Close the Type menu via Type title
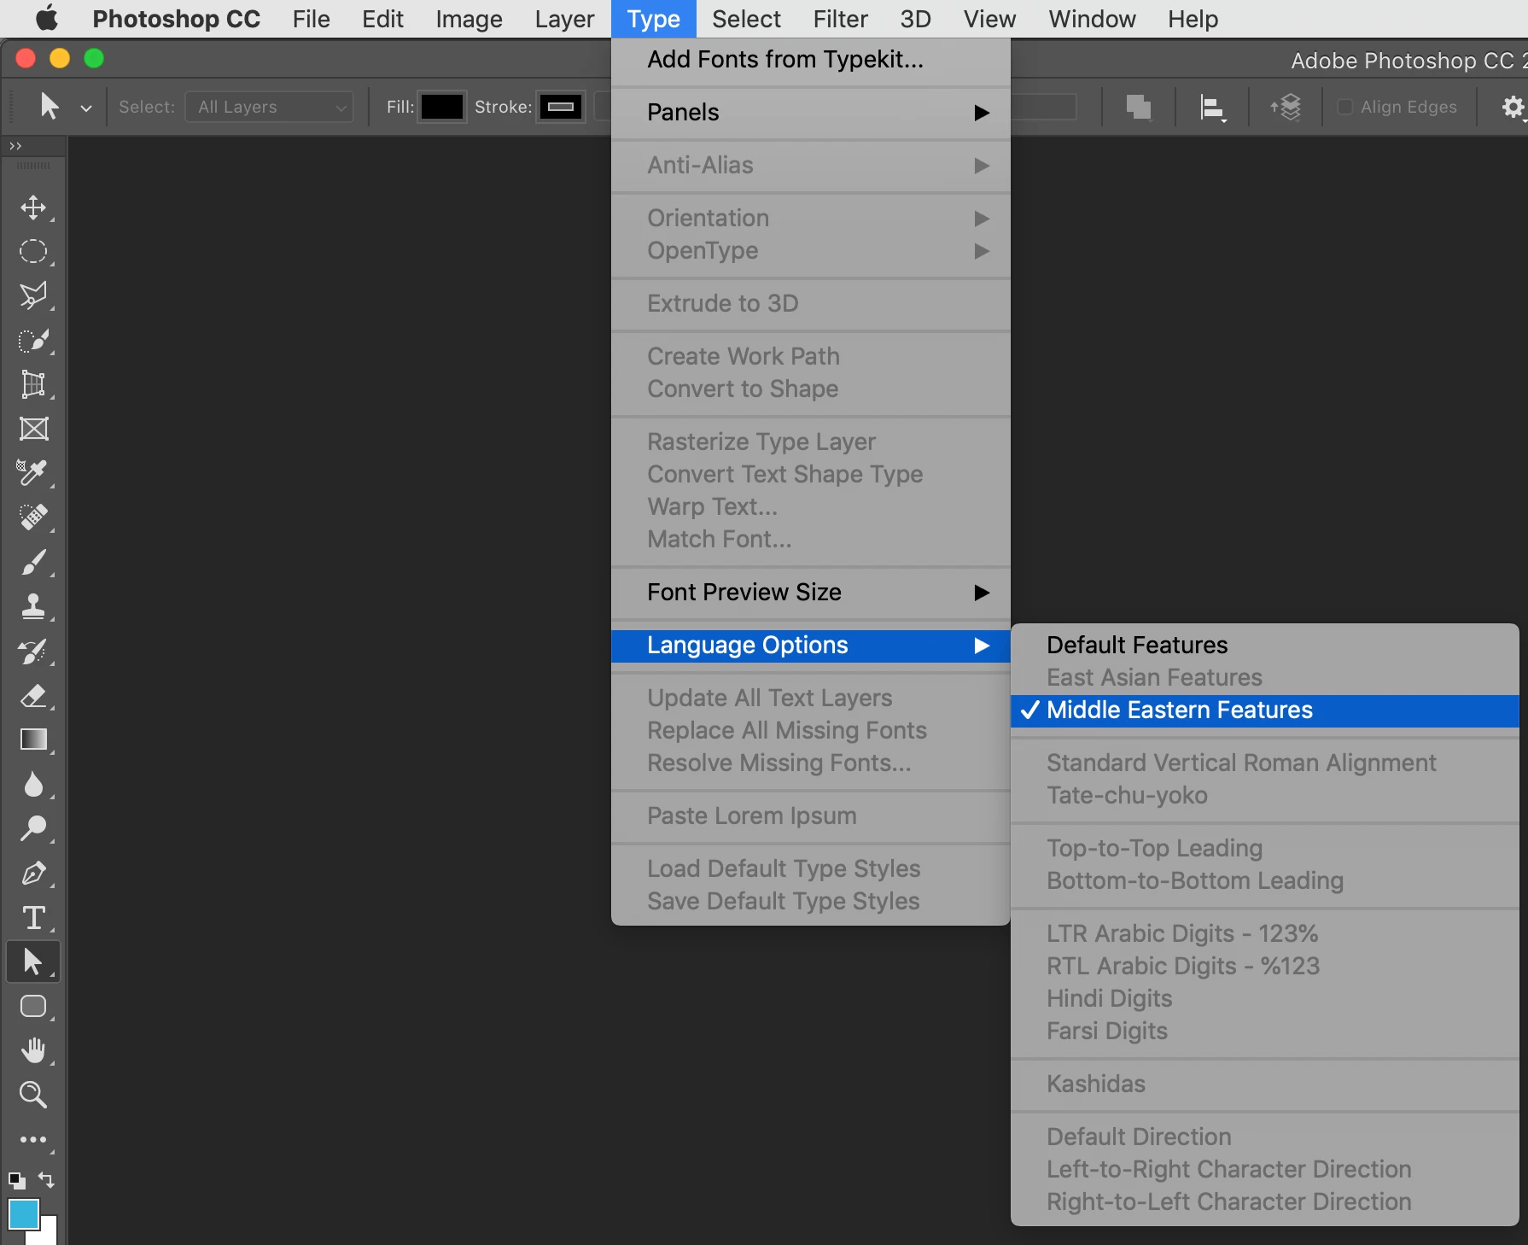This screenshot has height=1245, width=1528. pos(653,19)
